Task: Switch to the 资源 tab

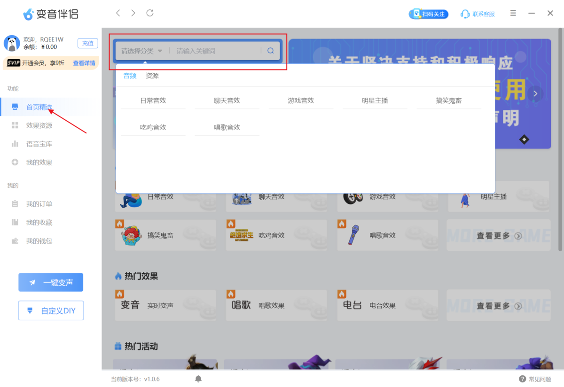Action: click(152, 76)
